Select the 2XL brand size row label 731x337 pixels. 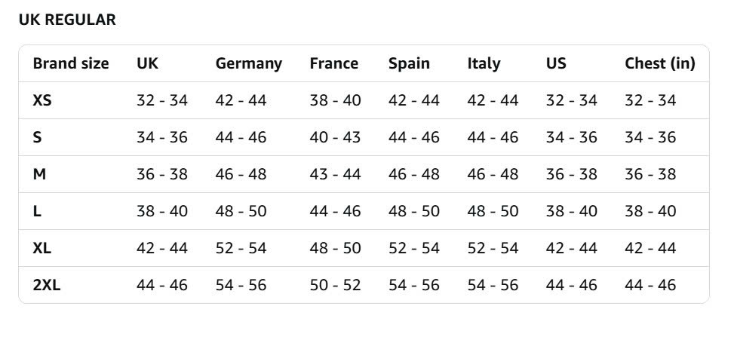(x=47, y=285)
